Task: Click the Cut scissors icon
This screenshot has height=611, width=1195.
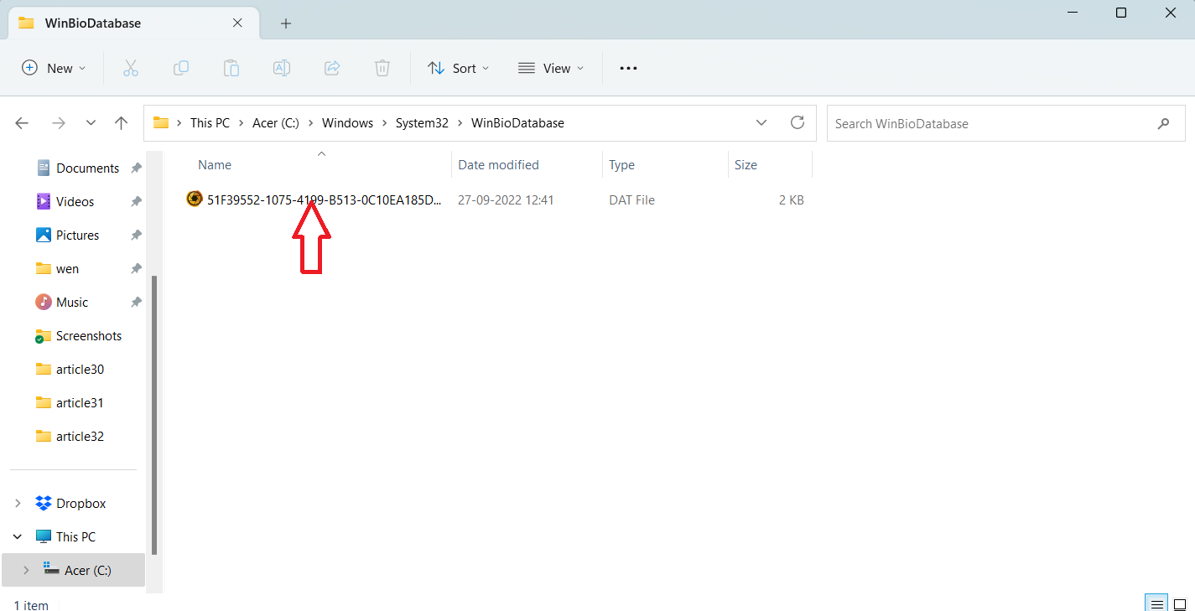Action: [x=130, y=69]
